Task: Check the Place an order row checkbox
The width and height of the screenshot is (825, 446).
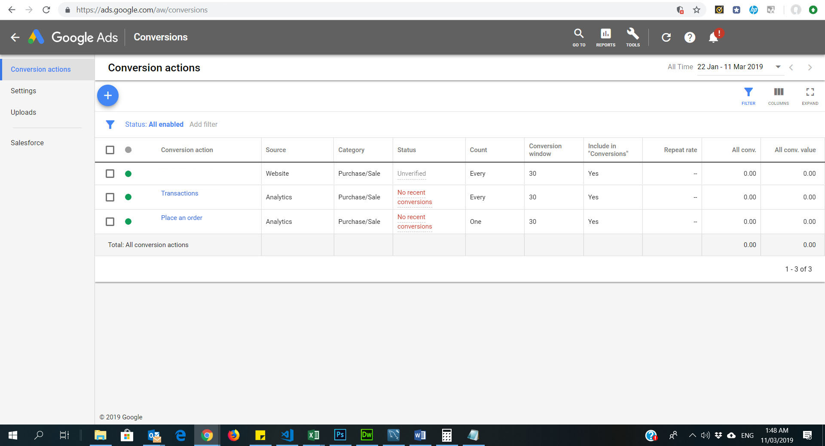Action: click(110, 222)
